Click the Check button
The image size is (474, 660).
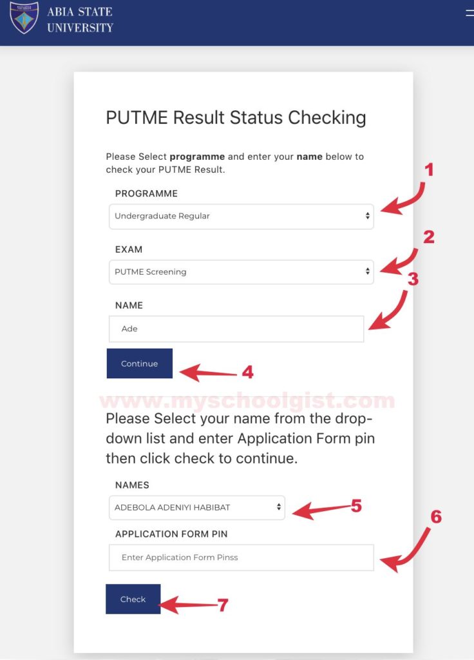(x=133, y=599)
